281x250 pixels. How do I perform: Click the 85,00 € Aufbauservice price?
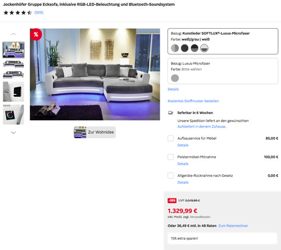pos(271,138)
